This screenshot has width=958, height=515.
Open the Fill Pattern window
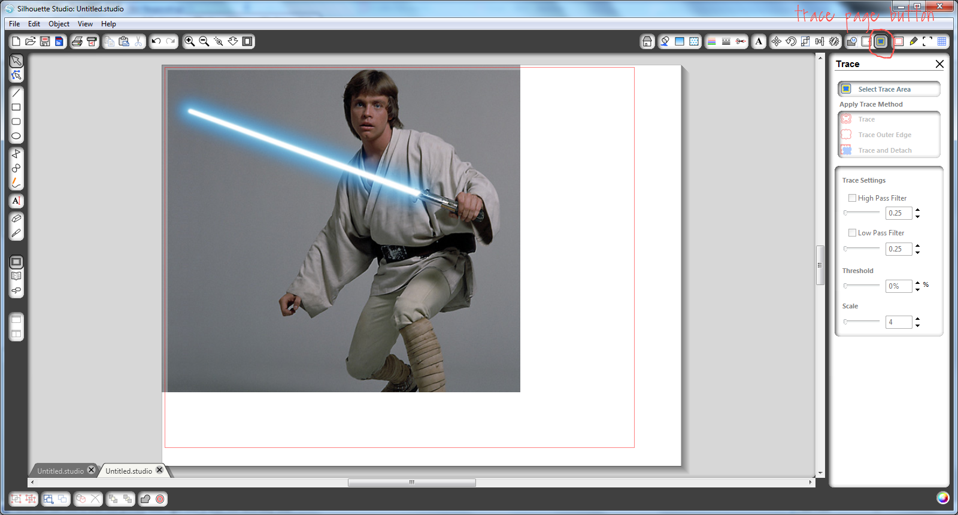click(694, 41)
